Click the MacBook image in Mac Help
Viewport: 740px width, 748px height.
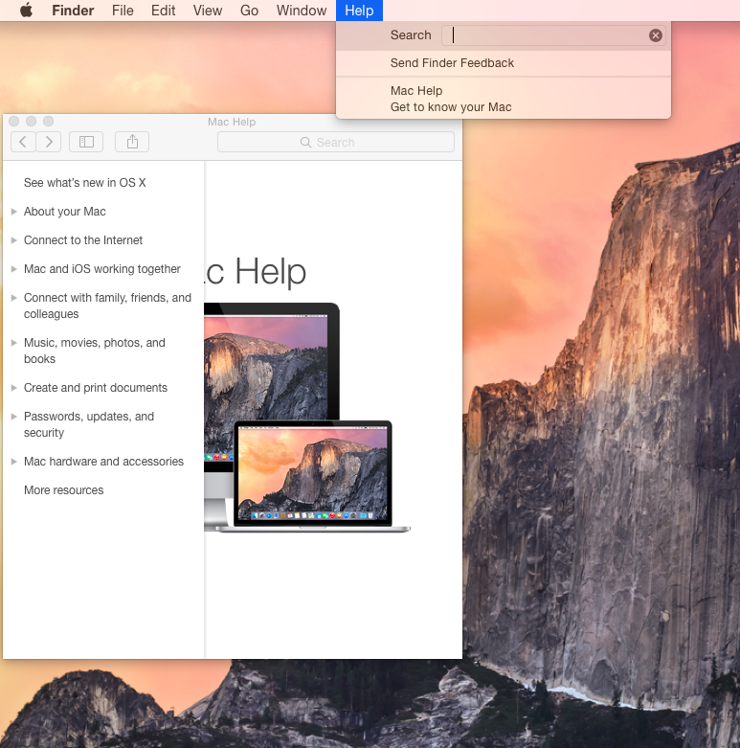(313, 474)
